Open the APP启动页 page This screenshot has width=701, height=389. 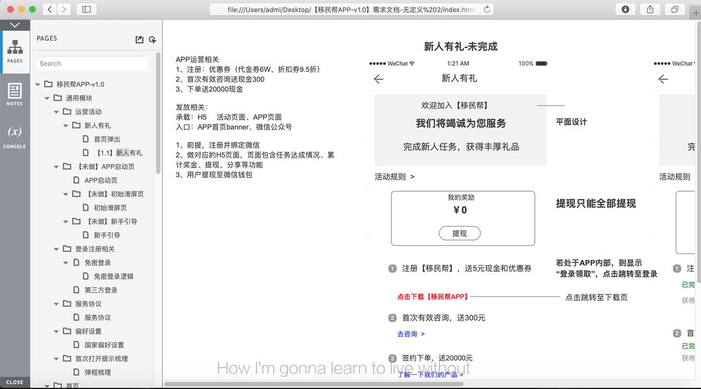[x=101, y=180]
